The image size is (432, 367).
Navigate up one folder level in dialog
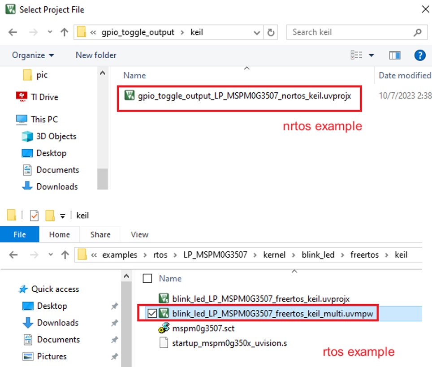(65, 32)
